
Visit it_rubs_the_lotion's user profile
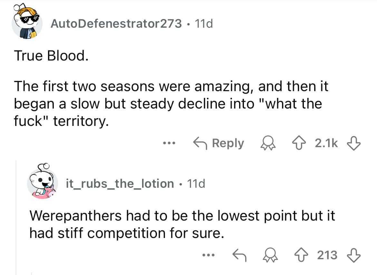tap(120, 184)
